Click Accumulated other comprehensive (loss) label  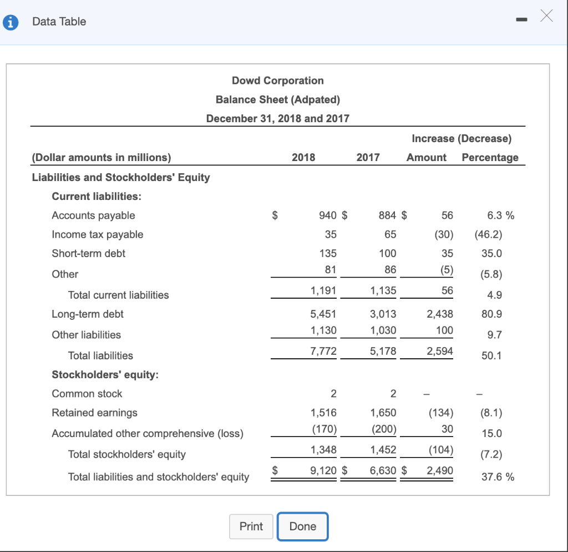148,433
